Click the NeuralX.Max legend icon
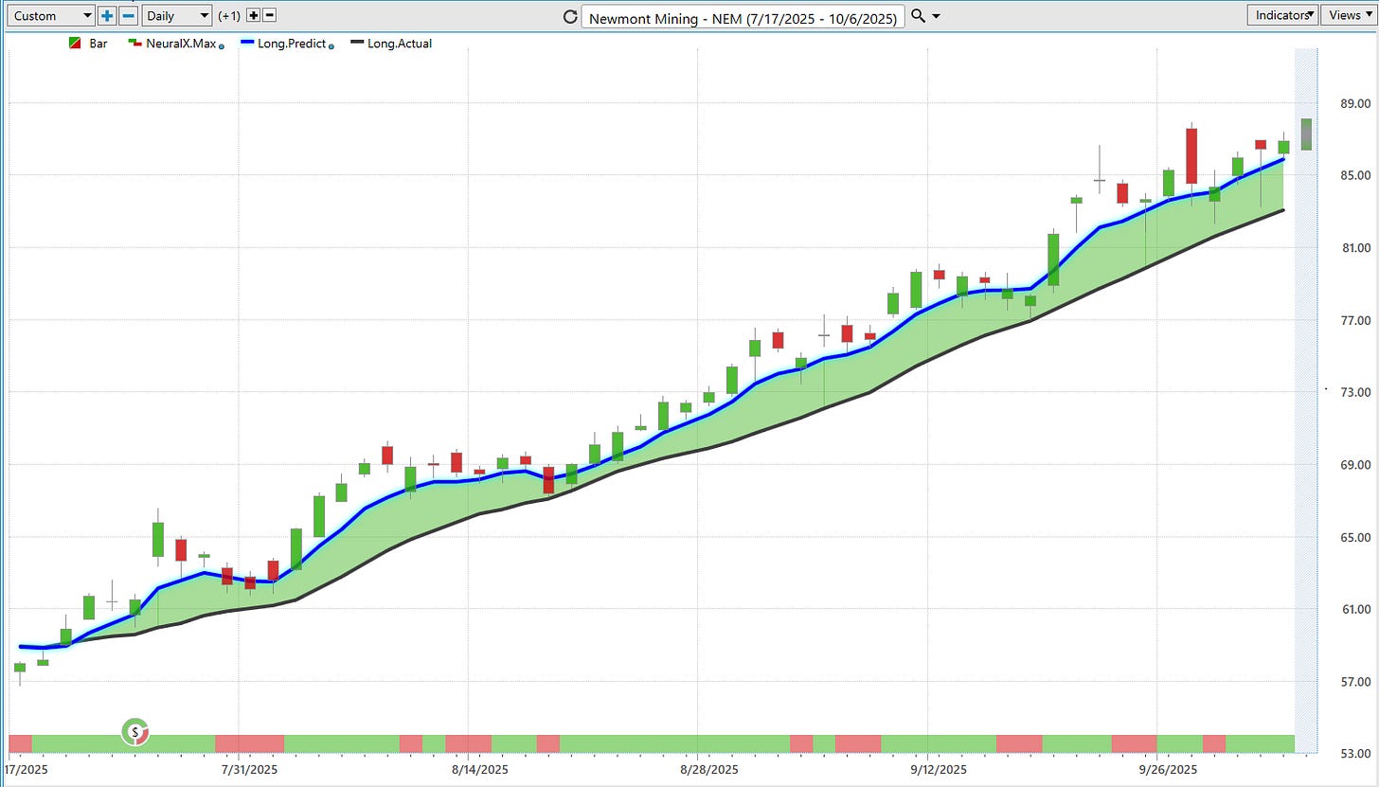The height and width of the screenshot is (787, 1379). point(136,43)
